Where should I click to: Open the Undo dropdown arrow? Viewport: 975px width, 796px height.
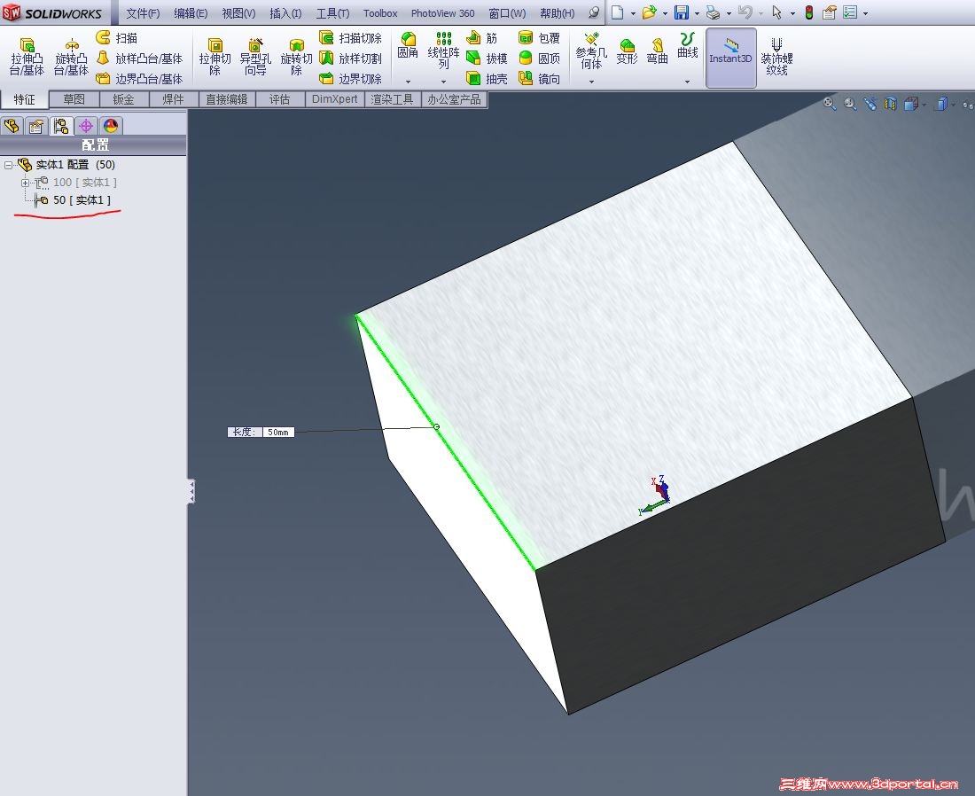[x=760, y=13]
